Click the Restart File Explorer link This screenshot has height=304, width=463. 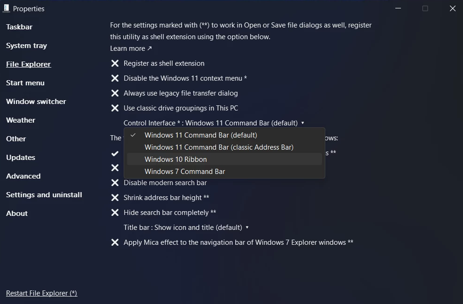pyautogui.click(x=41, y=293)
